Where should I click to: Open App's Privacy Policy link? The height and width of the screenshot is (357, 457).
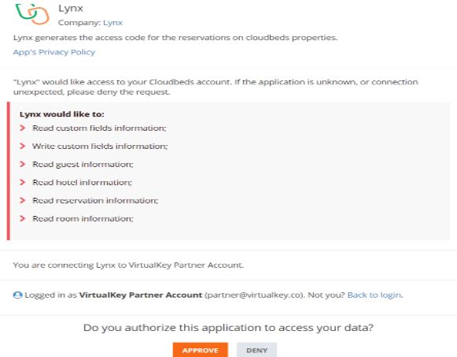[x=54, y=52]
